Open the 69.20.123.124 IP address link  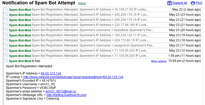(x=51, y=73)
